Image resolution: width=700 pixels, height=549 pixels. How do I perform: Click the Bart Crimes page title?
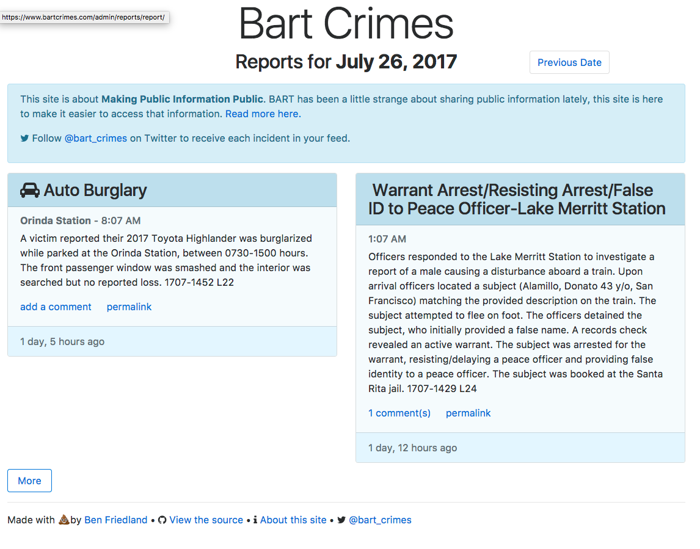346,24
